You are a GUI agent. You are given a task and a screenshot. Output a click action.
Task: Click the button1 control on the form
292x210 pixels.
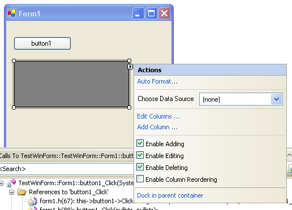pos(42,43)
